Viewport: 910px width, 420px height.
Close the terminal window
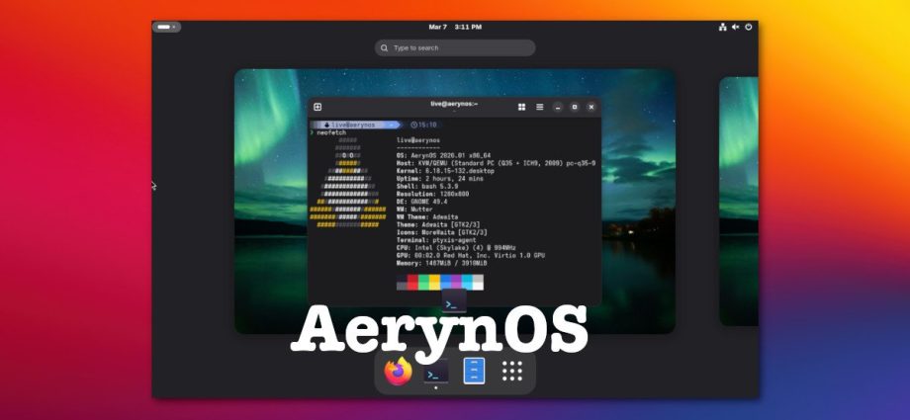(591, 107)
